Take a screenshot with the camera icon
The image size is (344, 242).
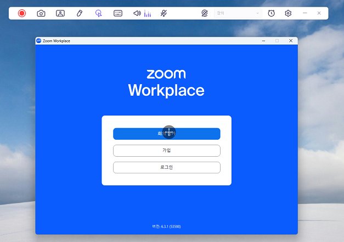(41, 13)
